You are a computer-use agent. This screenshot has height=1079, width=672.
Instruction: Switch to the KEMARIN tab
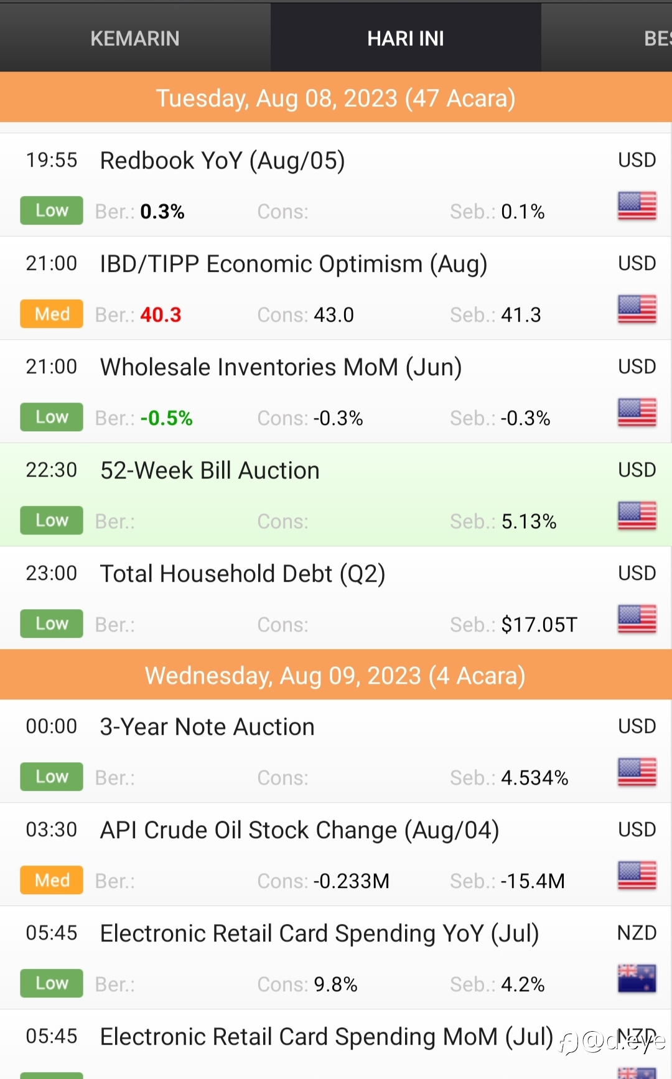pos(135,38)
